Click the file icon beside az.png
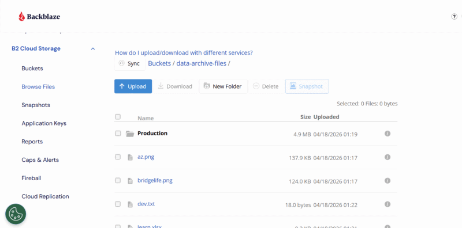462x228 pixels. (130, 158)
